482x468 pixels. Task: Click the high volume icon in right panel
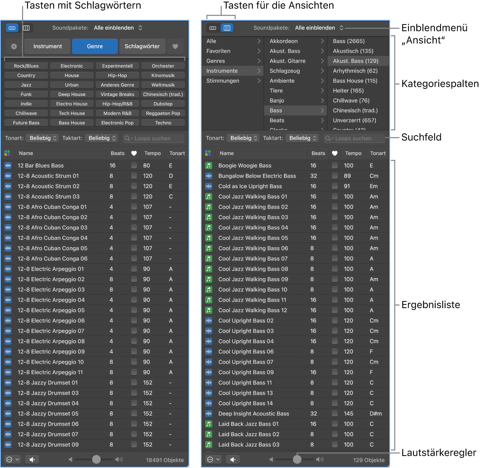click(320, 459)
